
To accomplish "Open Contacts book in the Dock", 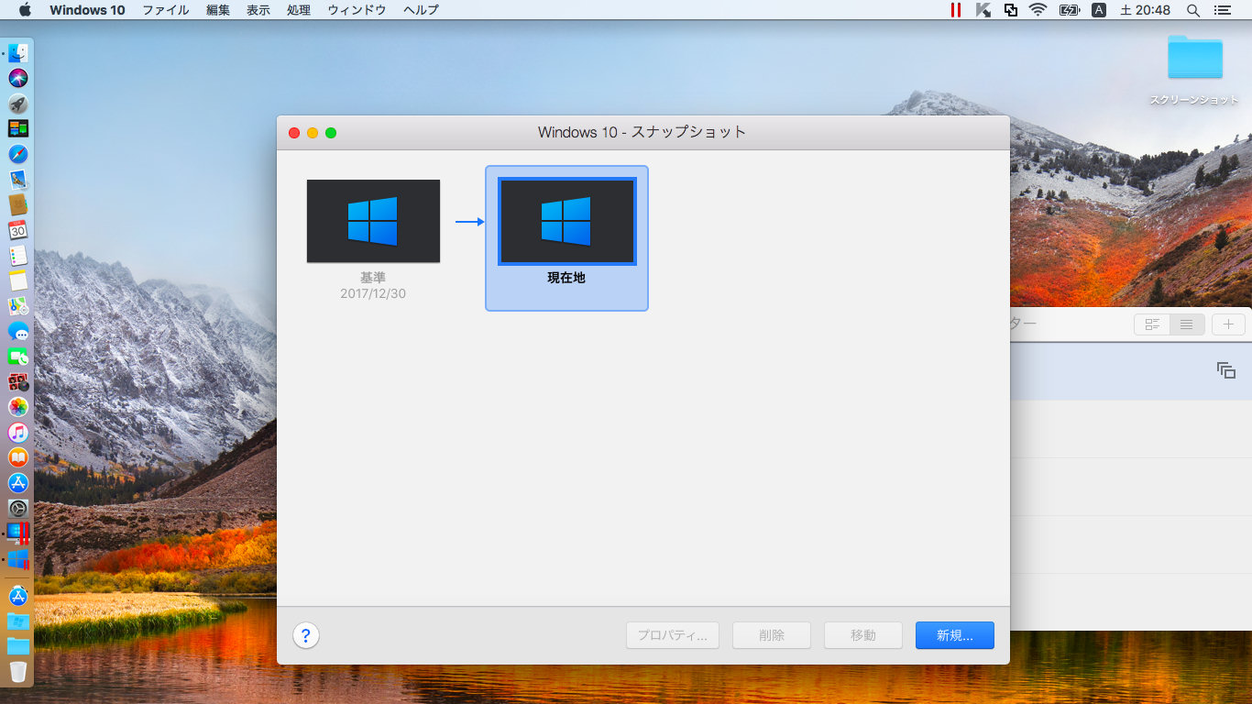I will pos(18,204).
